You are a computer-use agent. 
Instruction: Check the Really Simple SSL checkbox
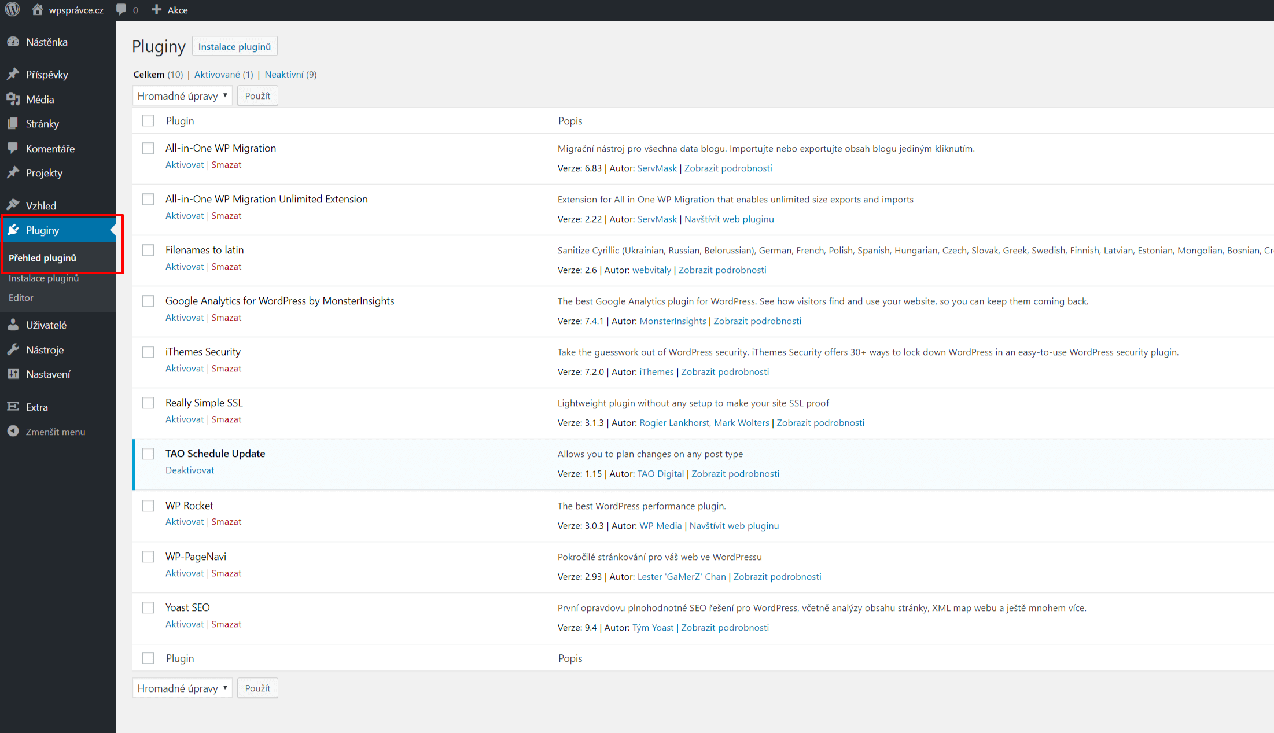coord(148,403)
